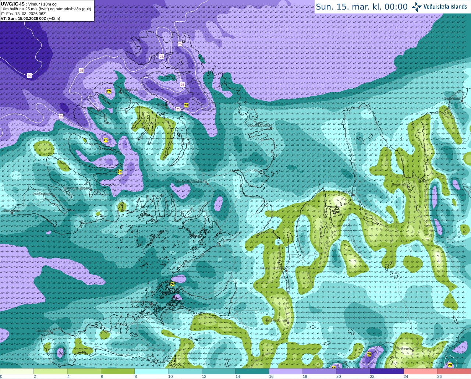This screenshot has height=379, width=471.
Task: Select the light lavender 16–18 legend swatch
Action: pyautogui.click(x=286, y=372)
